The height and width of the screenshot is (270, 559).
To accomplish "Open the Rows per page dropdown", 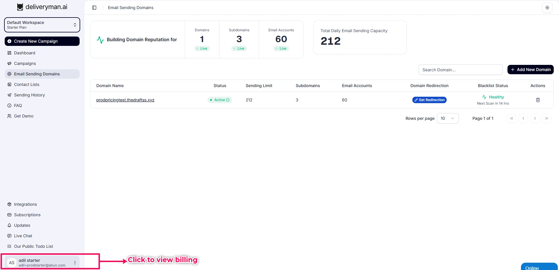I will (x=447, y=118).
